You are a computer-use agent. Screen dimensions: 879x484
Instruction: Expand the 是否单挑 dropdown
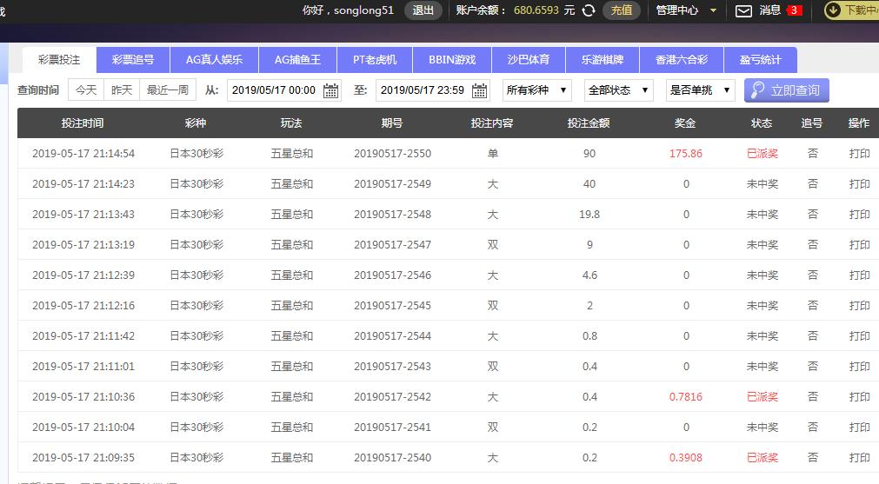(700, 90)
